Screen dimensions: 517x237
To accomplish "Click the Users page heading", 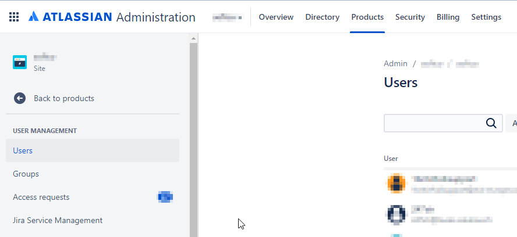I will (401, 82).
